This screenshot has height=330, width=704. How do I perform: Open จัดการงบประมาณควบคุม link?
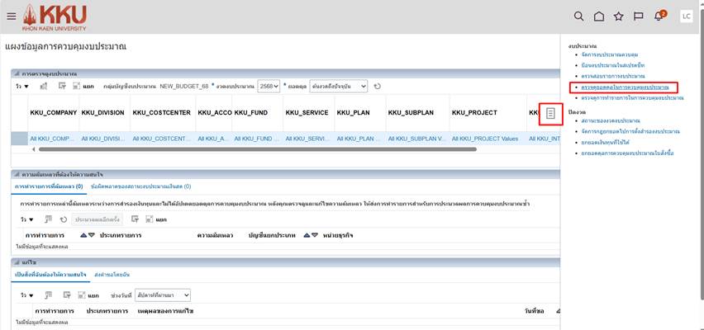tap(609, 54)
